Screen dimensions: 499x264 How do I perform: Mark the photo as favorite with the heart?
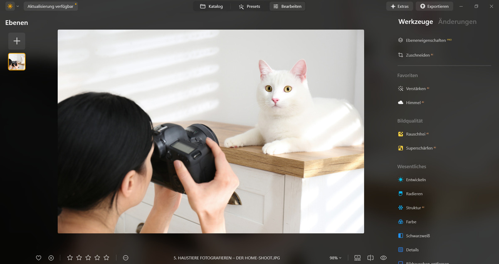[38, 258]
